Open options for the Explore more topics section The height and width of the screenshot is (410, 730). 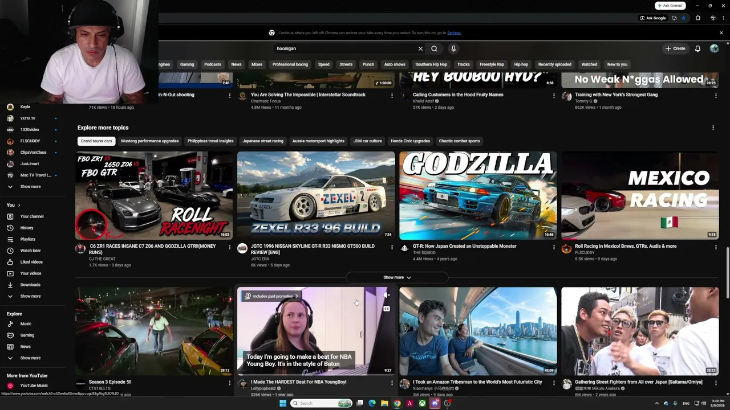coord(713,128)
